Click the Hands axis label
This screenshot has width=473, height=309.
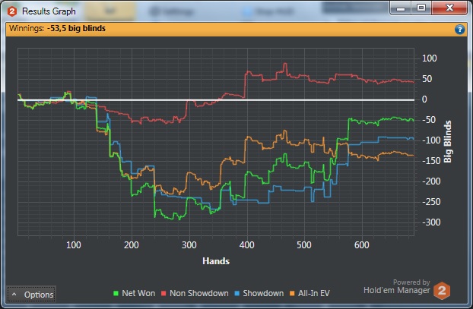pos(216,261)
